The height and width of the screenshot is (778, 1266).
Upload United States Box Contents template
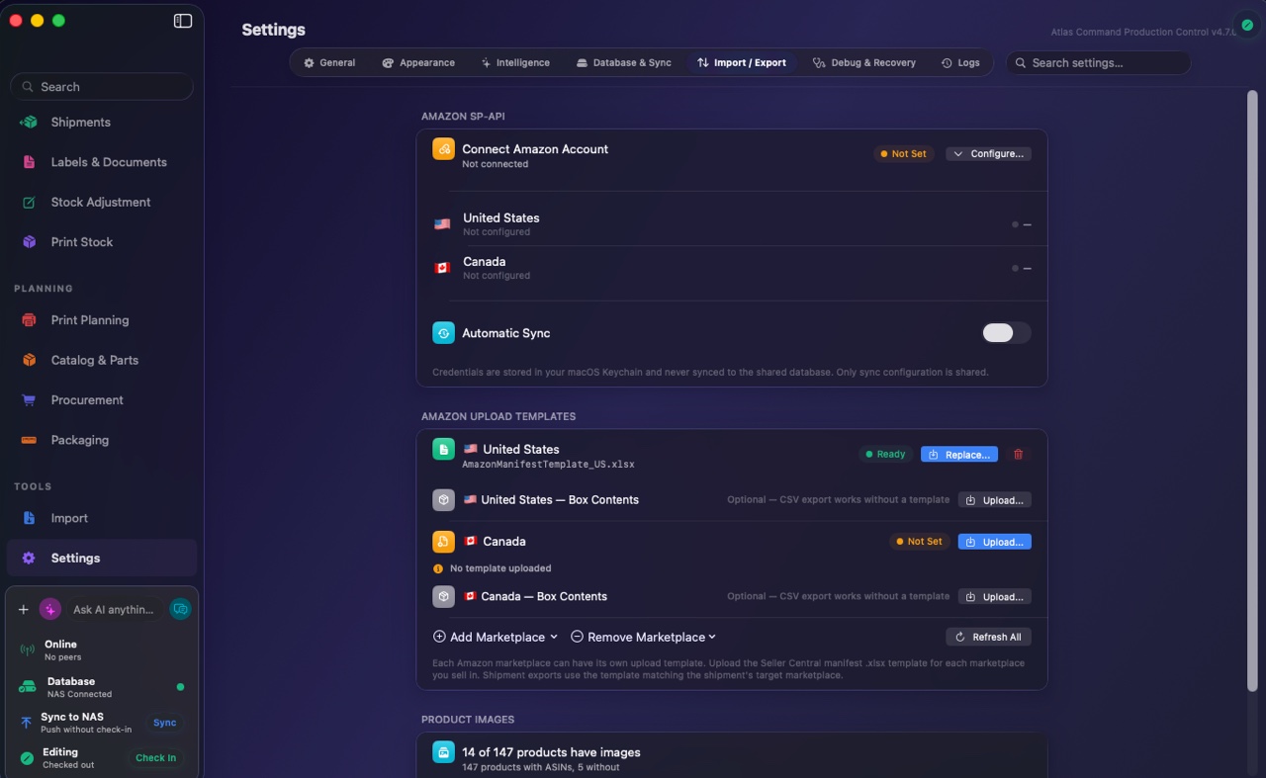(995, 500)
